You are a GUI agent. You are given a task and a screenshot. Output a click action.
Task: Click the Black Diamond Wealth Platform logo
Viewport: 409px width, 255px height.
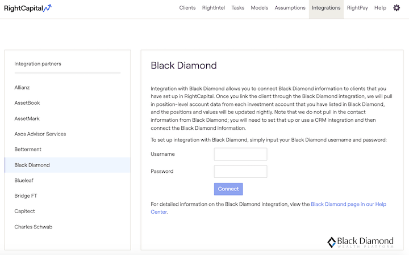pyautogui.click(x=360, y=243)
